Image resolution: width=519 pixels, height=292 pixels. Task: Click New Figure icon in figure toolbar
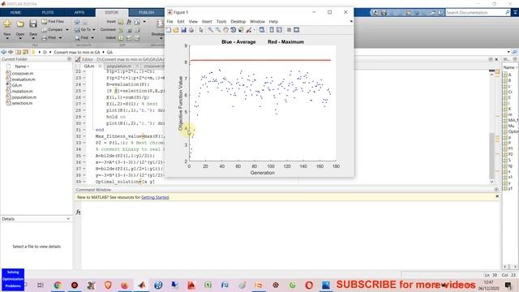[x=169, y=30]
